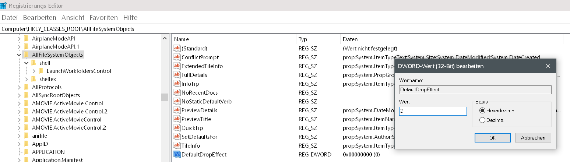570x162 pixels.
Task: Click the folder icon of AllFileSystemObjects
Action: [x=26, y=54]
